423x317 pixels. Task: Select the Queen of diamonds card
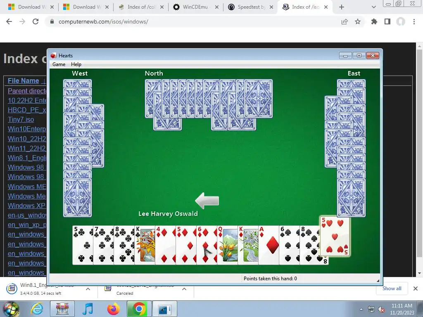coord(228,245)
